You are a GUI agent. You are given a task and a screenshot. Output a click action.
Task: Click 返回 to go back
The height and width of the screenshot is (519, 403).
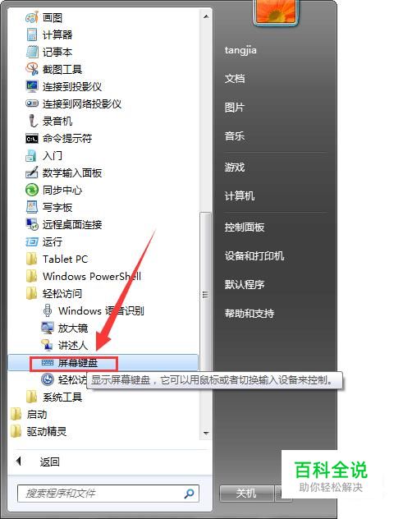(x=49, y=462)
